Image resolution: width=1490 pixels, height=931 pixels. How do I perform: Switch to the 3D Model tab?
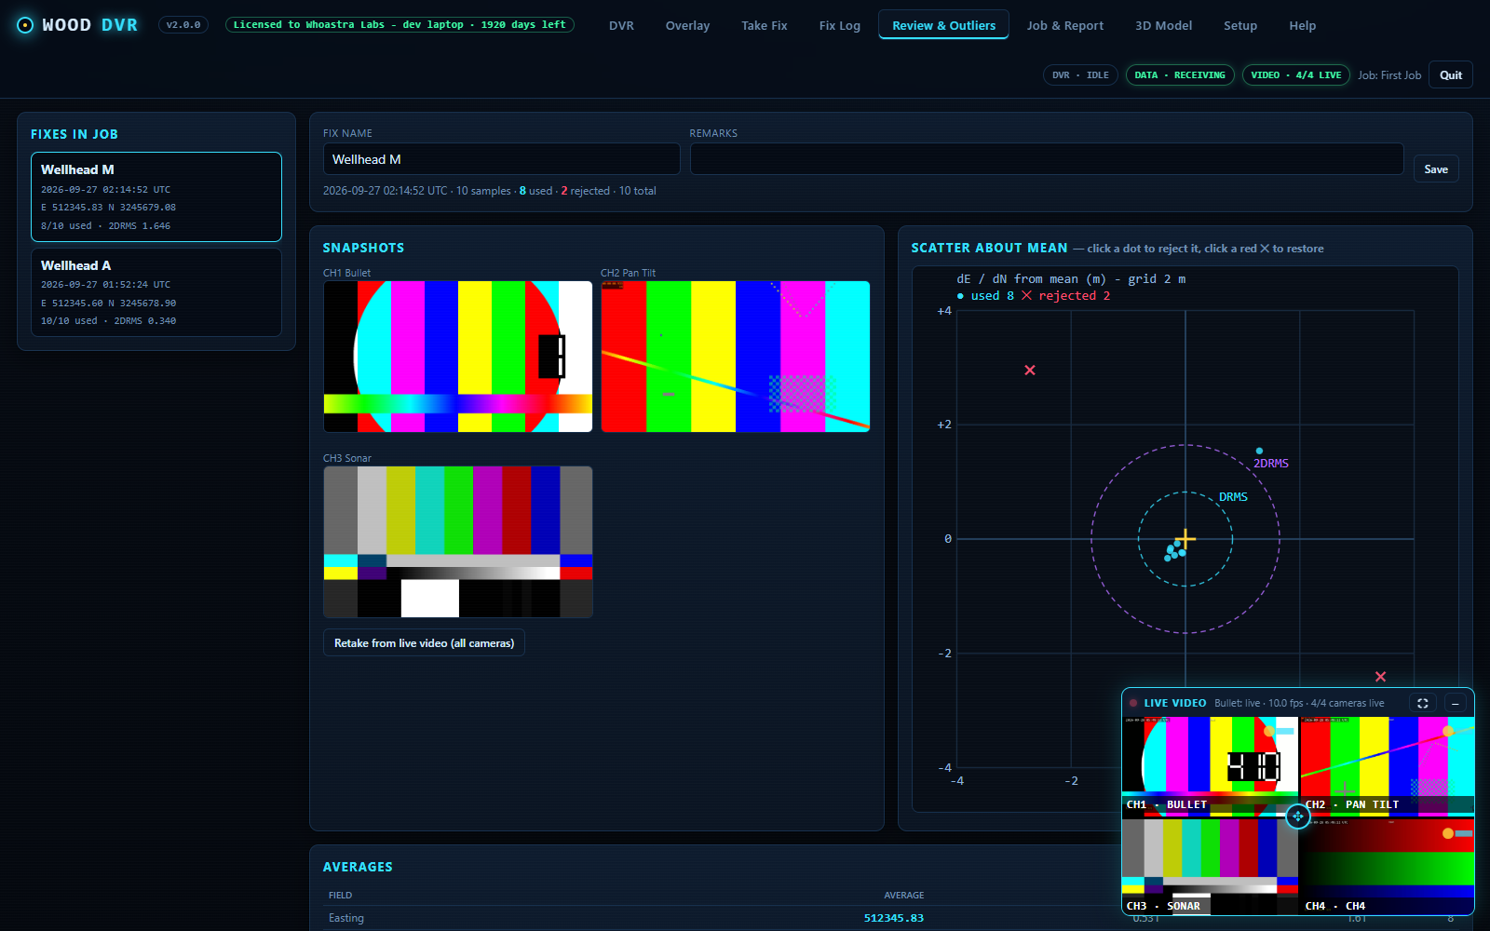click(1163, 25)
